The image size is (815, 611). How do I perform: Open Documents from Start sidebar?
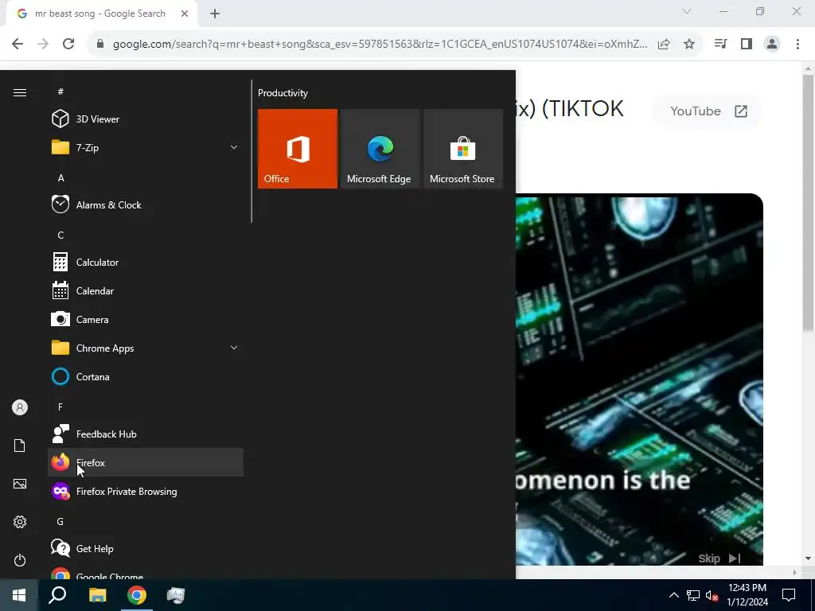tap(20, 446)
